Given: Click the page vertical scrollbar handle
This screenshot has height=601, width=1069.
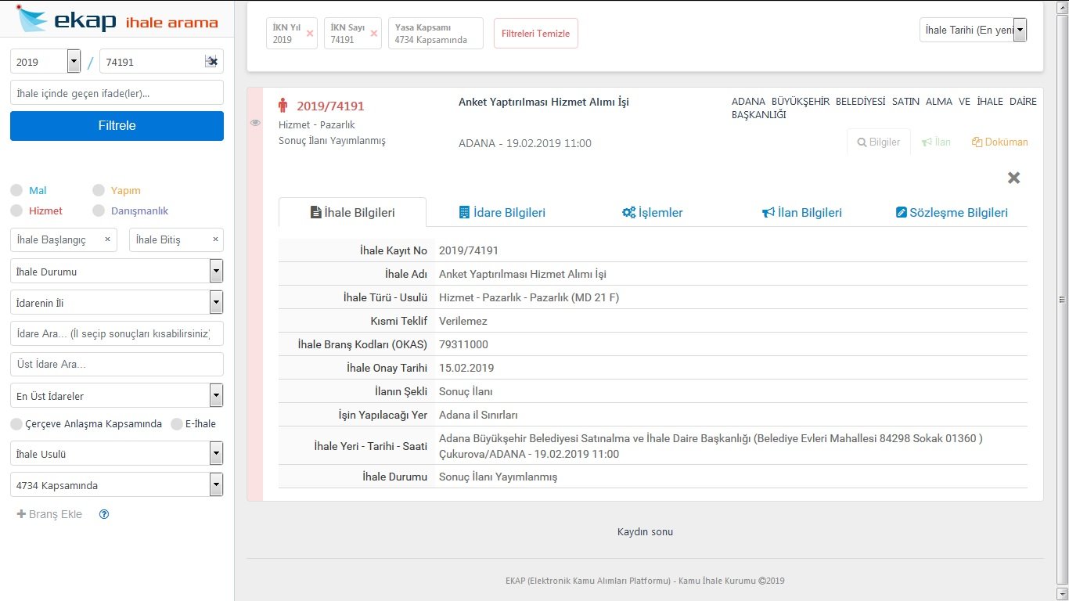Looking at the screenshot, I should click(1062, 300).
